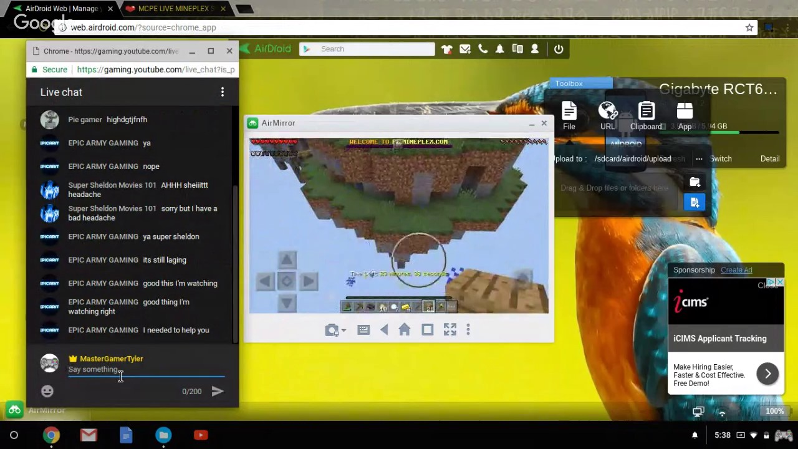Switch to MCPE LIVE MINEPLEX tab
This screenshot has height=449, width=798.
pos(176,9)
